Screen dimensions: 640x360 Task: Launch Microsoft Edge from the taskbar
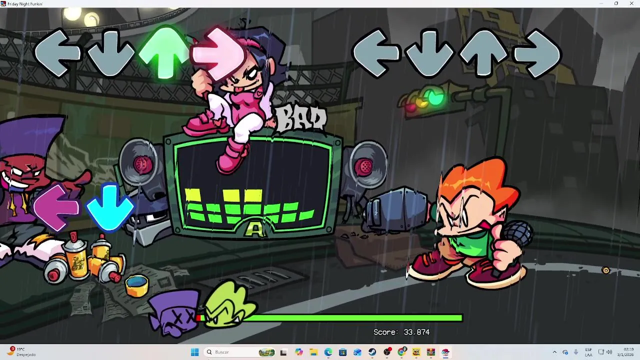[328, 352]
